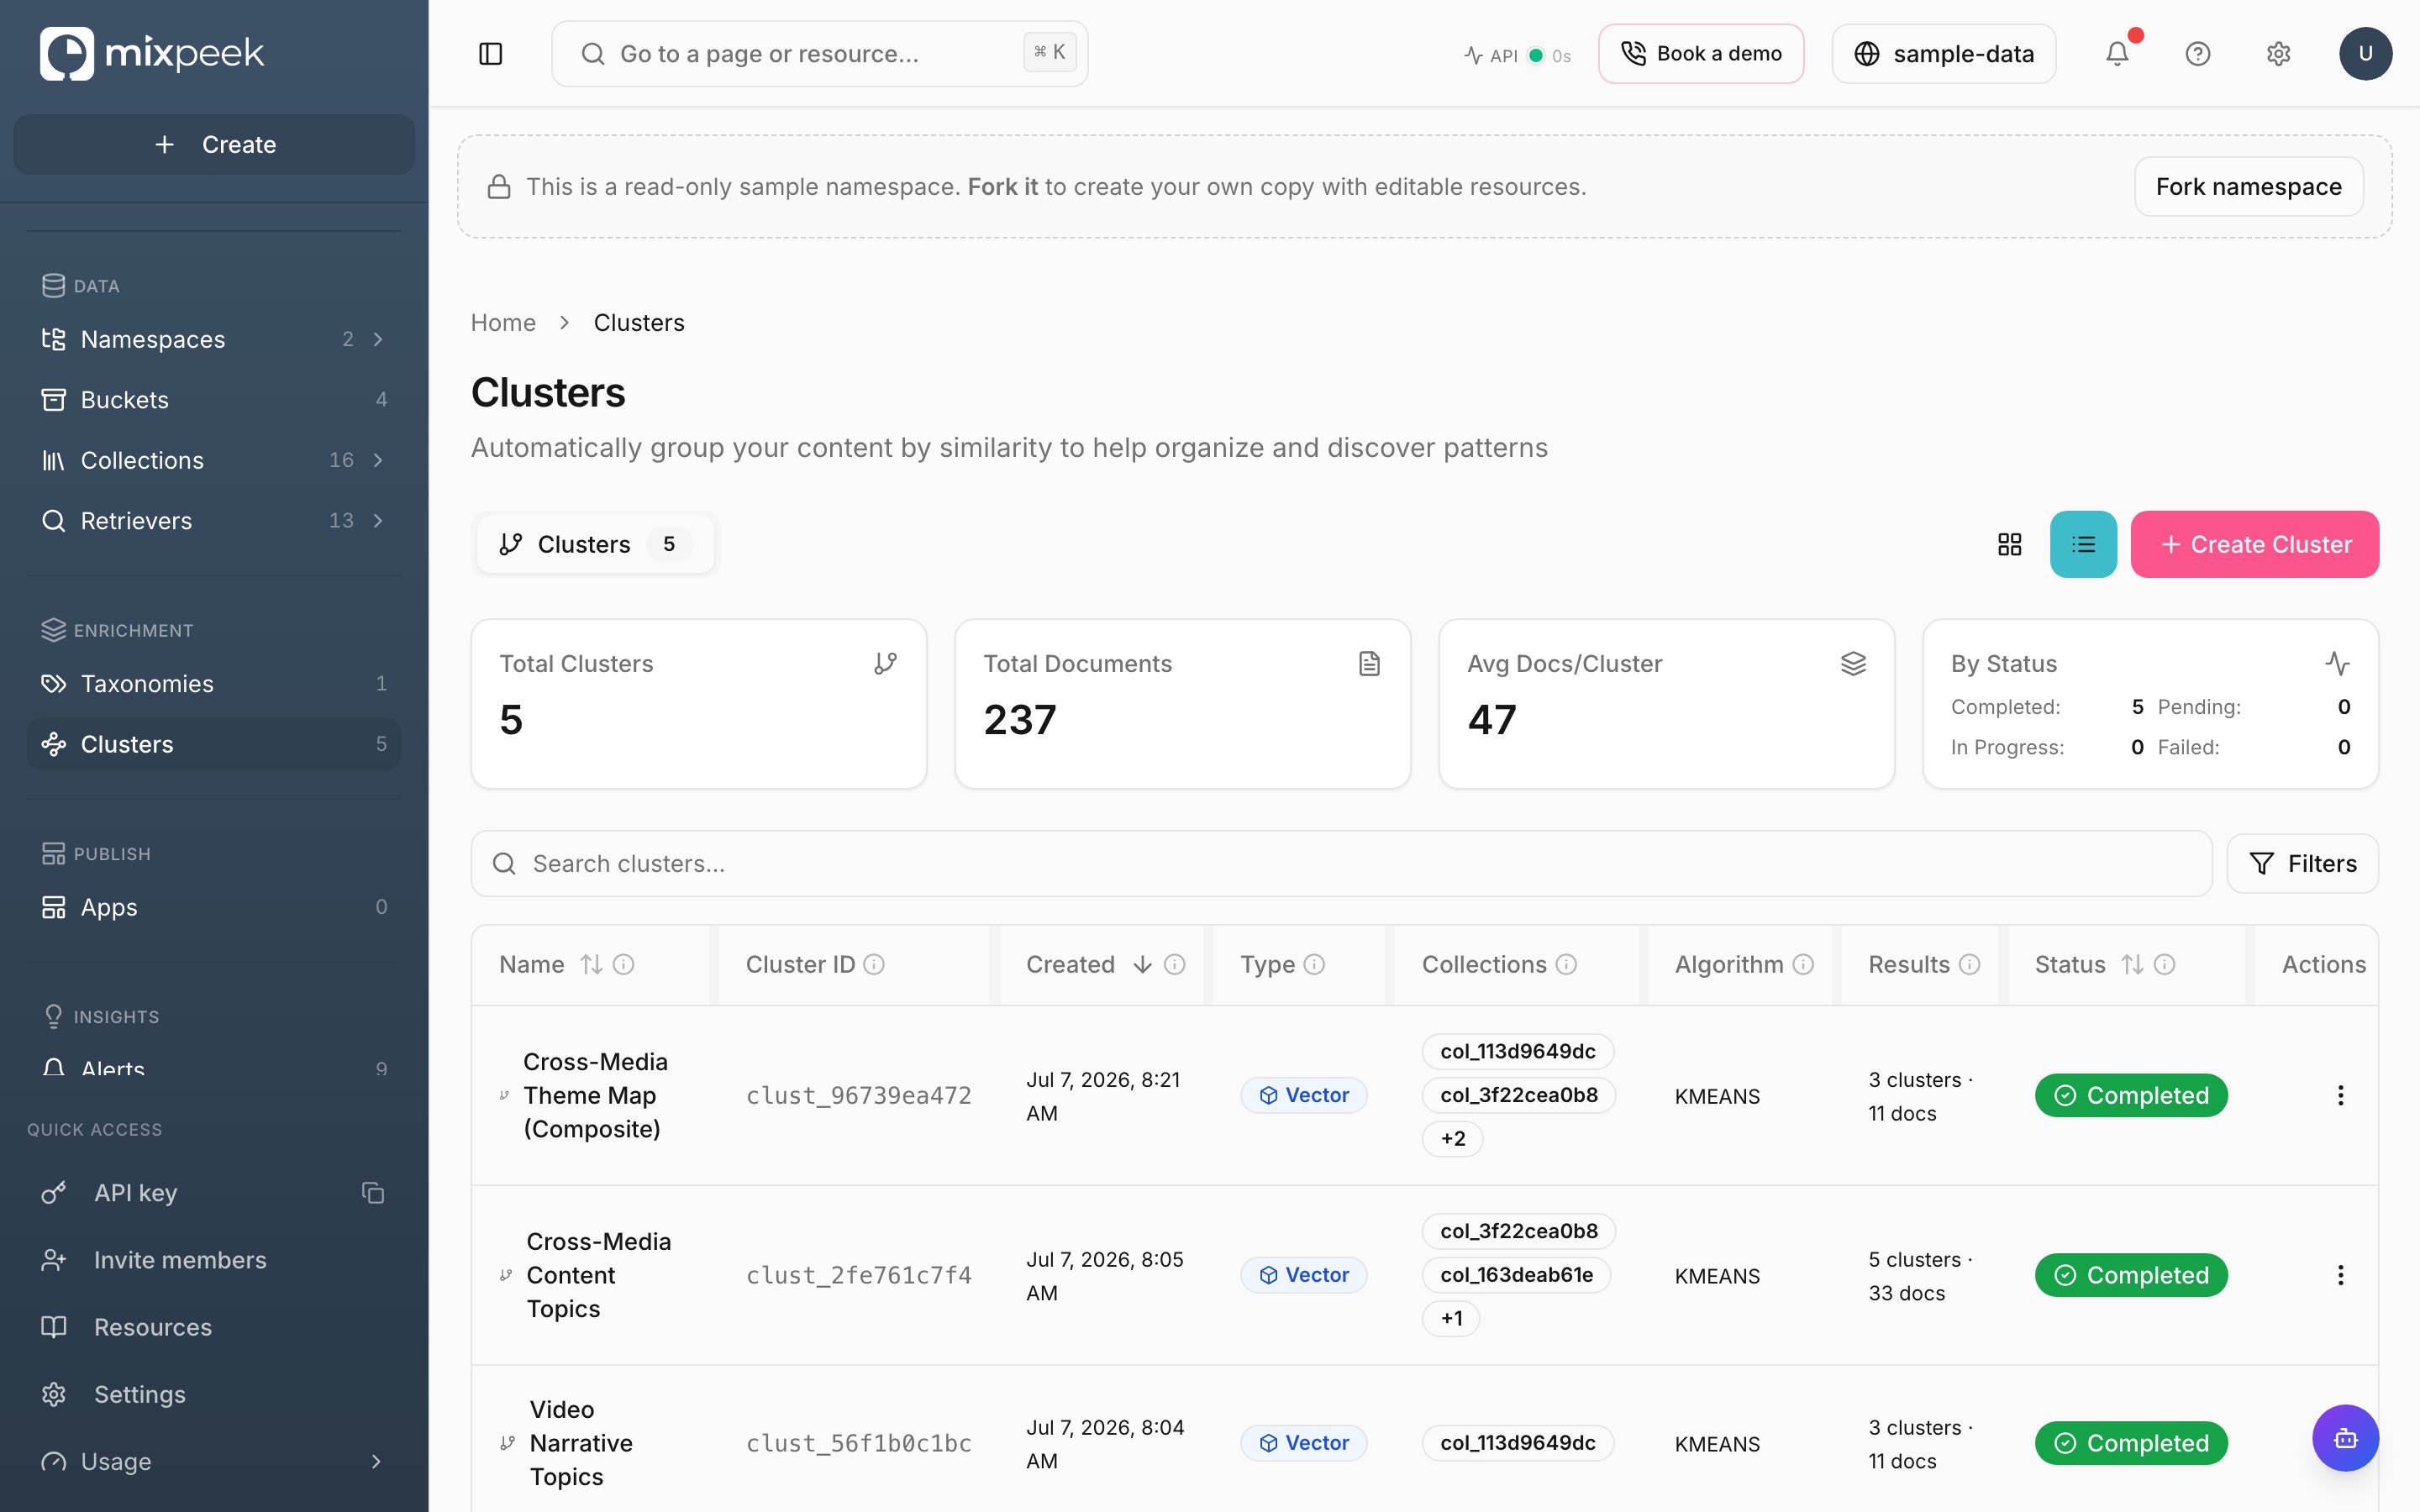
Task: Show info for Algorithm column
Action: click(1803, 964)
